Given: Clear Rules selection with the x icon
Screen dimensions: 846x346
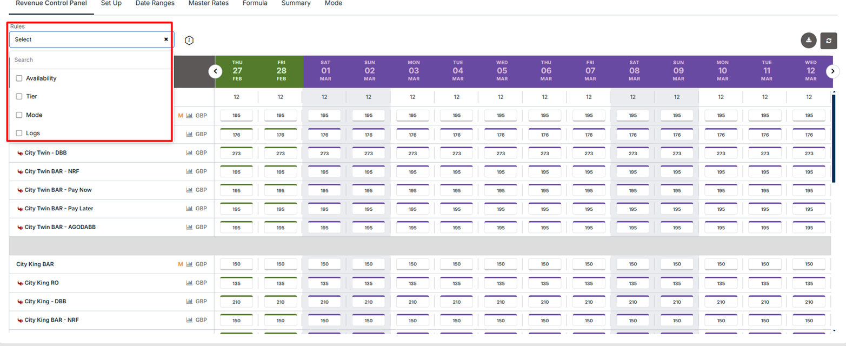Looking at the screenshot, I should (166, 39).
